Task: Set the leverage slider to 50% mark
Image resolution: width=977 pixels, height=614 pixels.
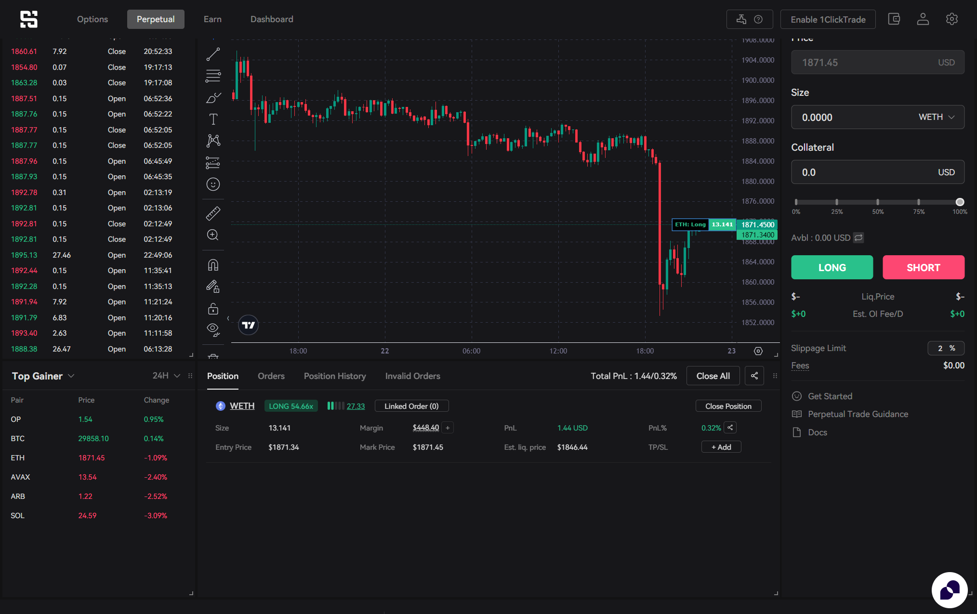Action: click(878, 202)
